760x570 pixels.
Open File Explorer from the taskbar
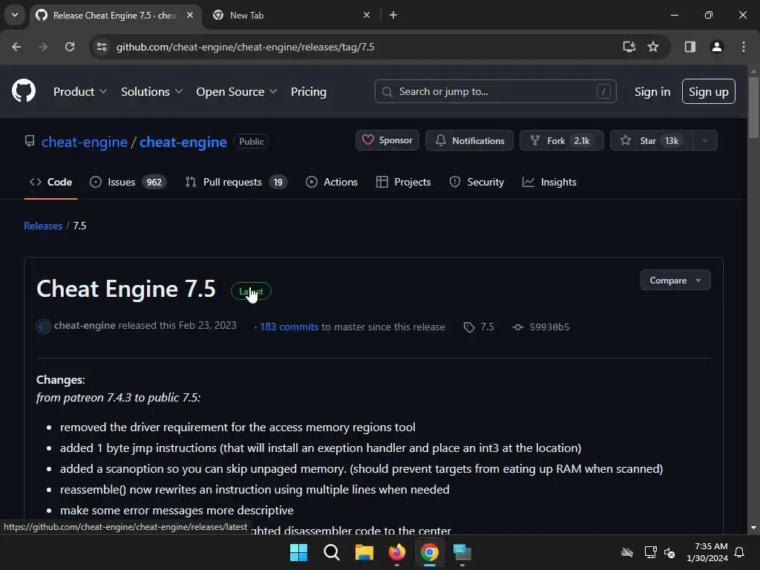click(364, 552)
